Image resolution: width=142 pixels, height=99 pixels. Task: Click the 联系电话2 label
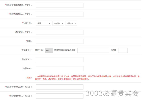tap(27, 59)
